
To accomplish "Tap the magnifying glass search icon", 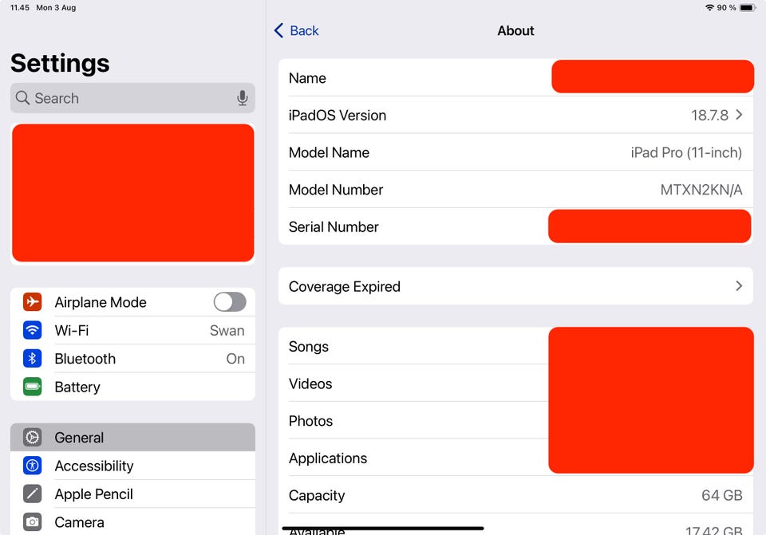I will pos(22,97).
